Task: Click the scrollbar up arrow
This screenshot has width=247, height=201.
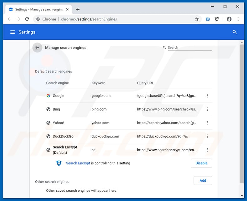Action: pyautogui.click(x=242, y=43)
